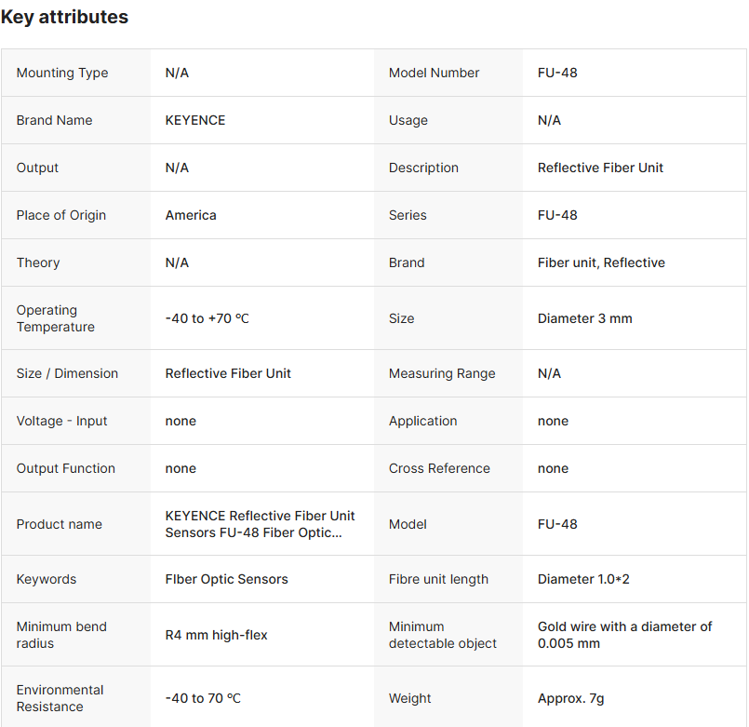Click the Fibre unit length label
The height and width of the screenshot is (727, 749).
pos(438,579)
